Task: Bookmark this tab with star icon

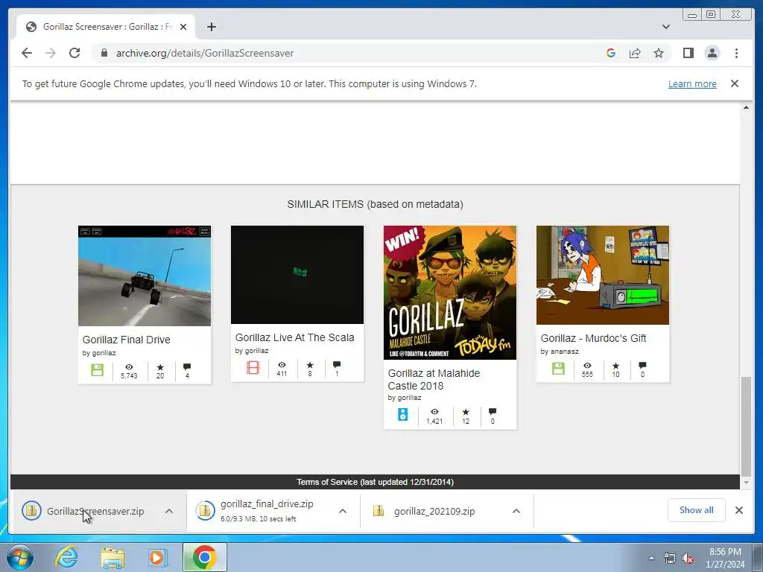Action: tap(659, 53)
